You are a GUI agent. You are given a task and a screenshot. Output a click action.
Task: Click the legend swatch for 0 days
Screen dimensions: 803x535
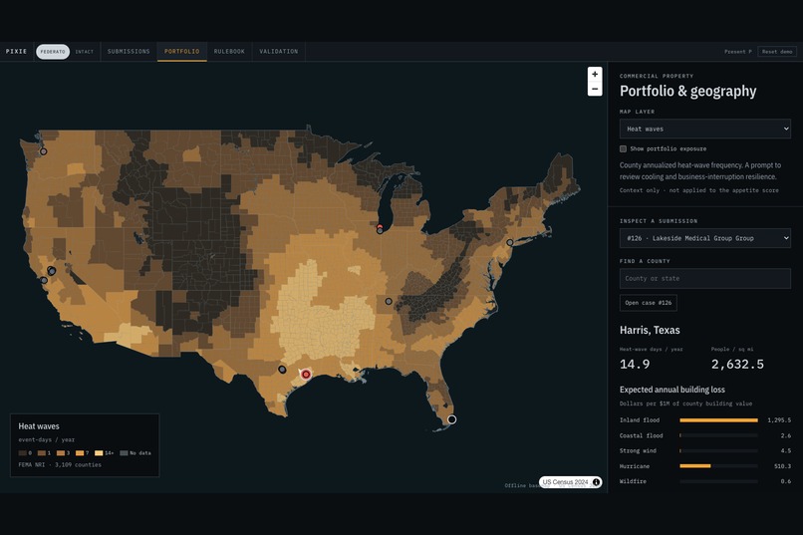point(22,453)
